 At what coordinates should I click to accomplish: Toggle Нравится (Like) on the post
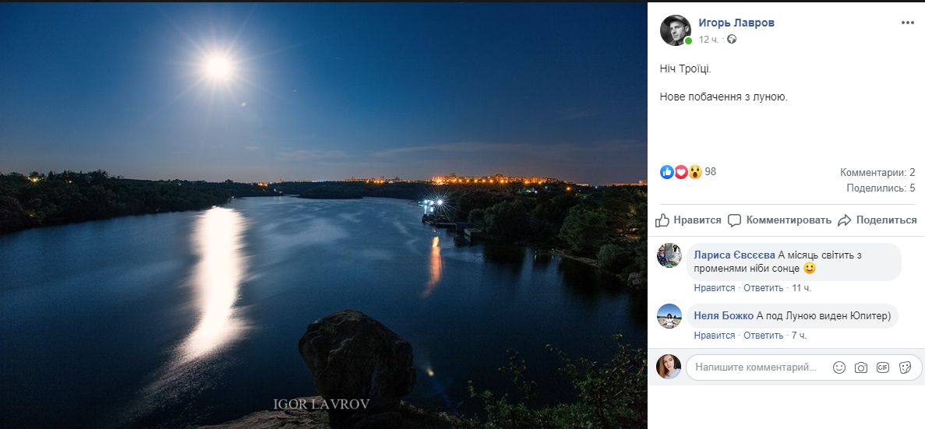pyautogui.click(x=689, y=220)
